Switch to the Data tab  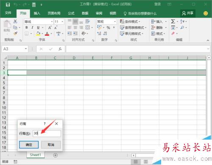point(85,13)
